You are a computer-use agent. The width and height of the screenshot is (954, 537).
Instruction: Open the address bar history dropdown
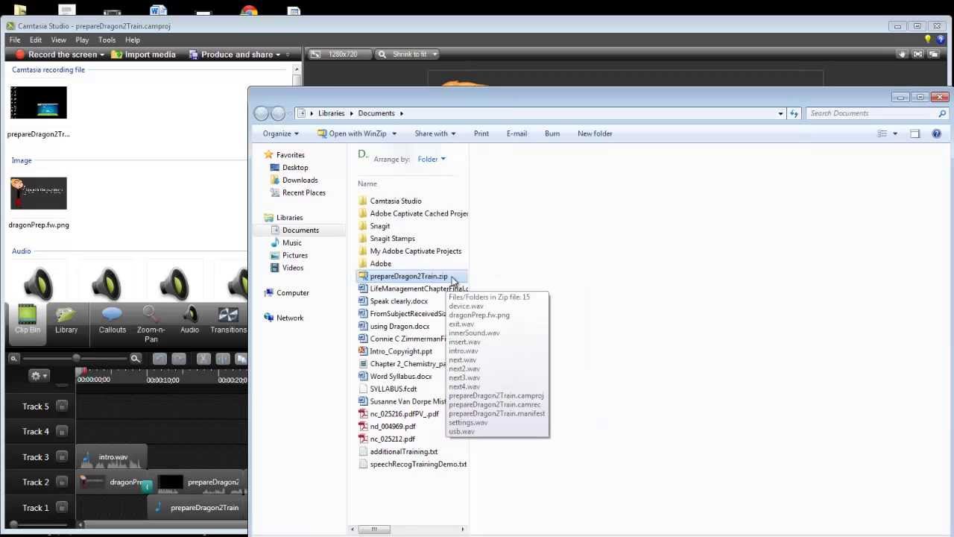click(x=780, y=113)
